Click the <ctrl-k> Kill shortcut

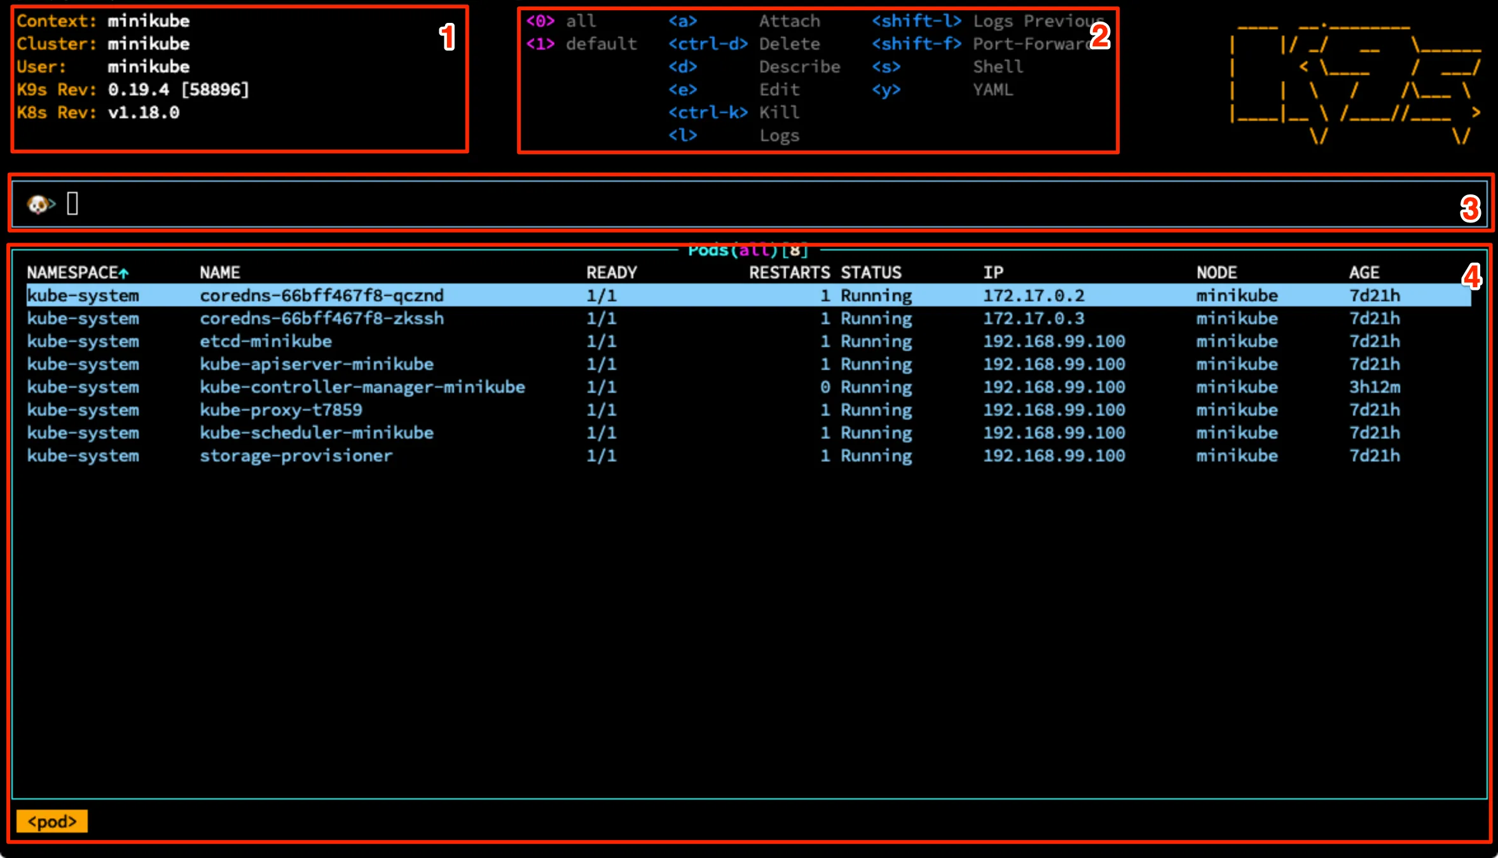click(734, 112)
